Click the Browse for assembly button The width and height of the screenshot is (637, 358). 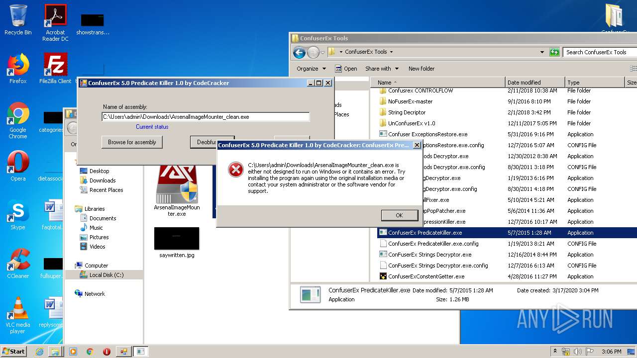132,142
